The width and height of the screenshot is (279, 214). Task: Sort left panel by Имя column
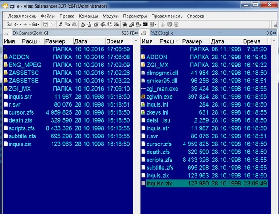tap(9, 41)
